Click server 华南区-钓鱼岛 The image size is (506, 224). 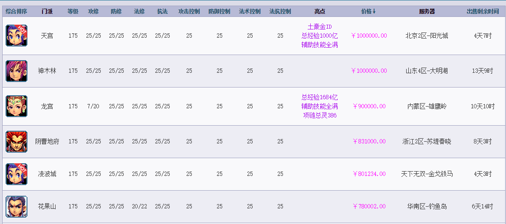pyautogui.click(x=427, y=207)
